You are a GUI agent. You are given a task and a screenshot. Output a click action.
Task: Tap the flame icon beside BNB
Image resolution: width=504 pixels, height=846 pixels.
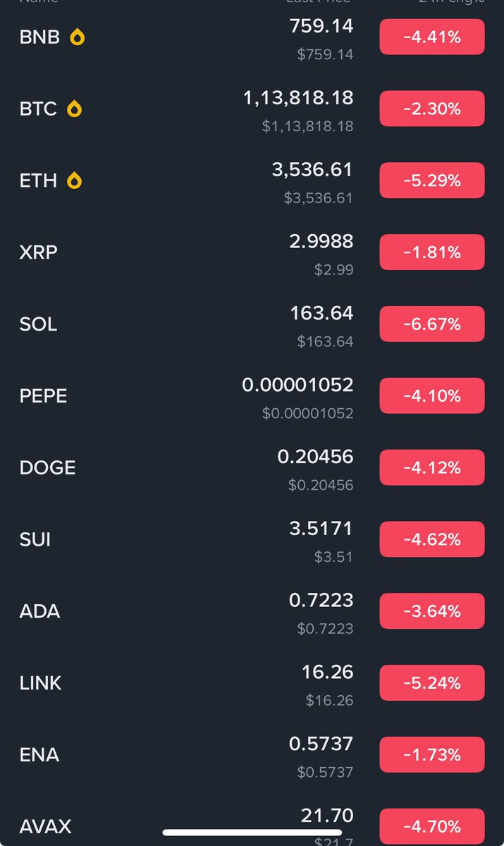78,37
